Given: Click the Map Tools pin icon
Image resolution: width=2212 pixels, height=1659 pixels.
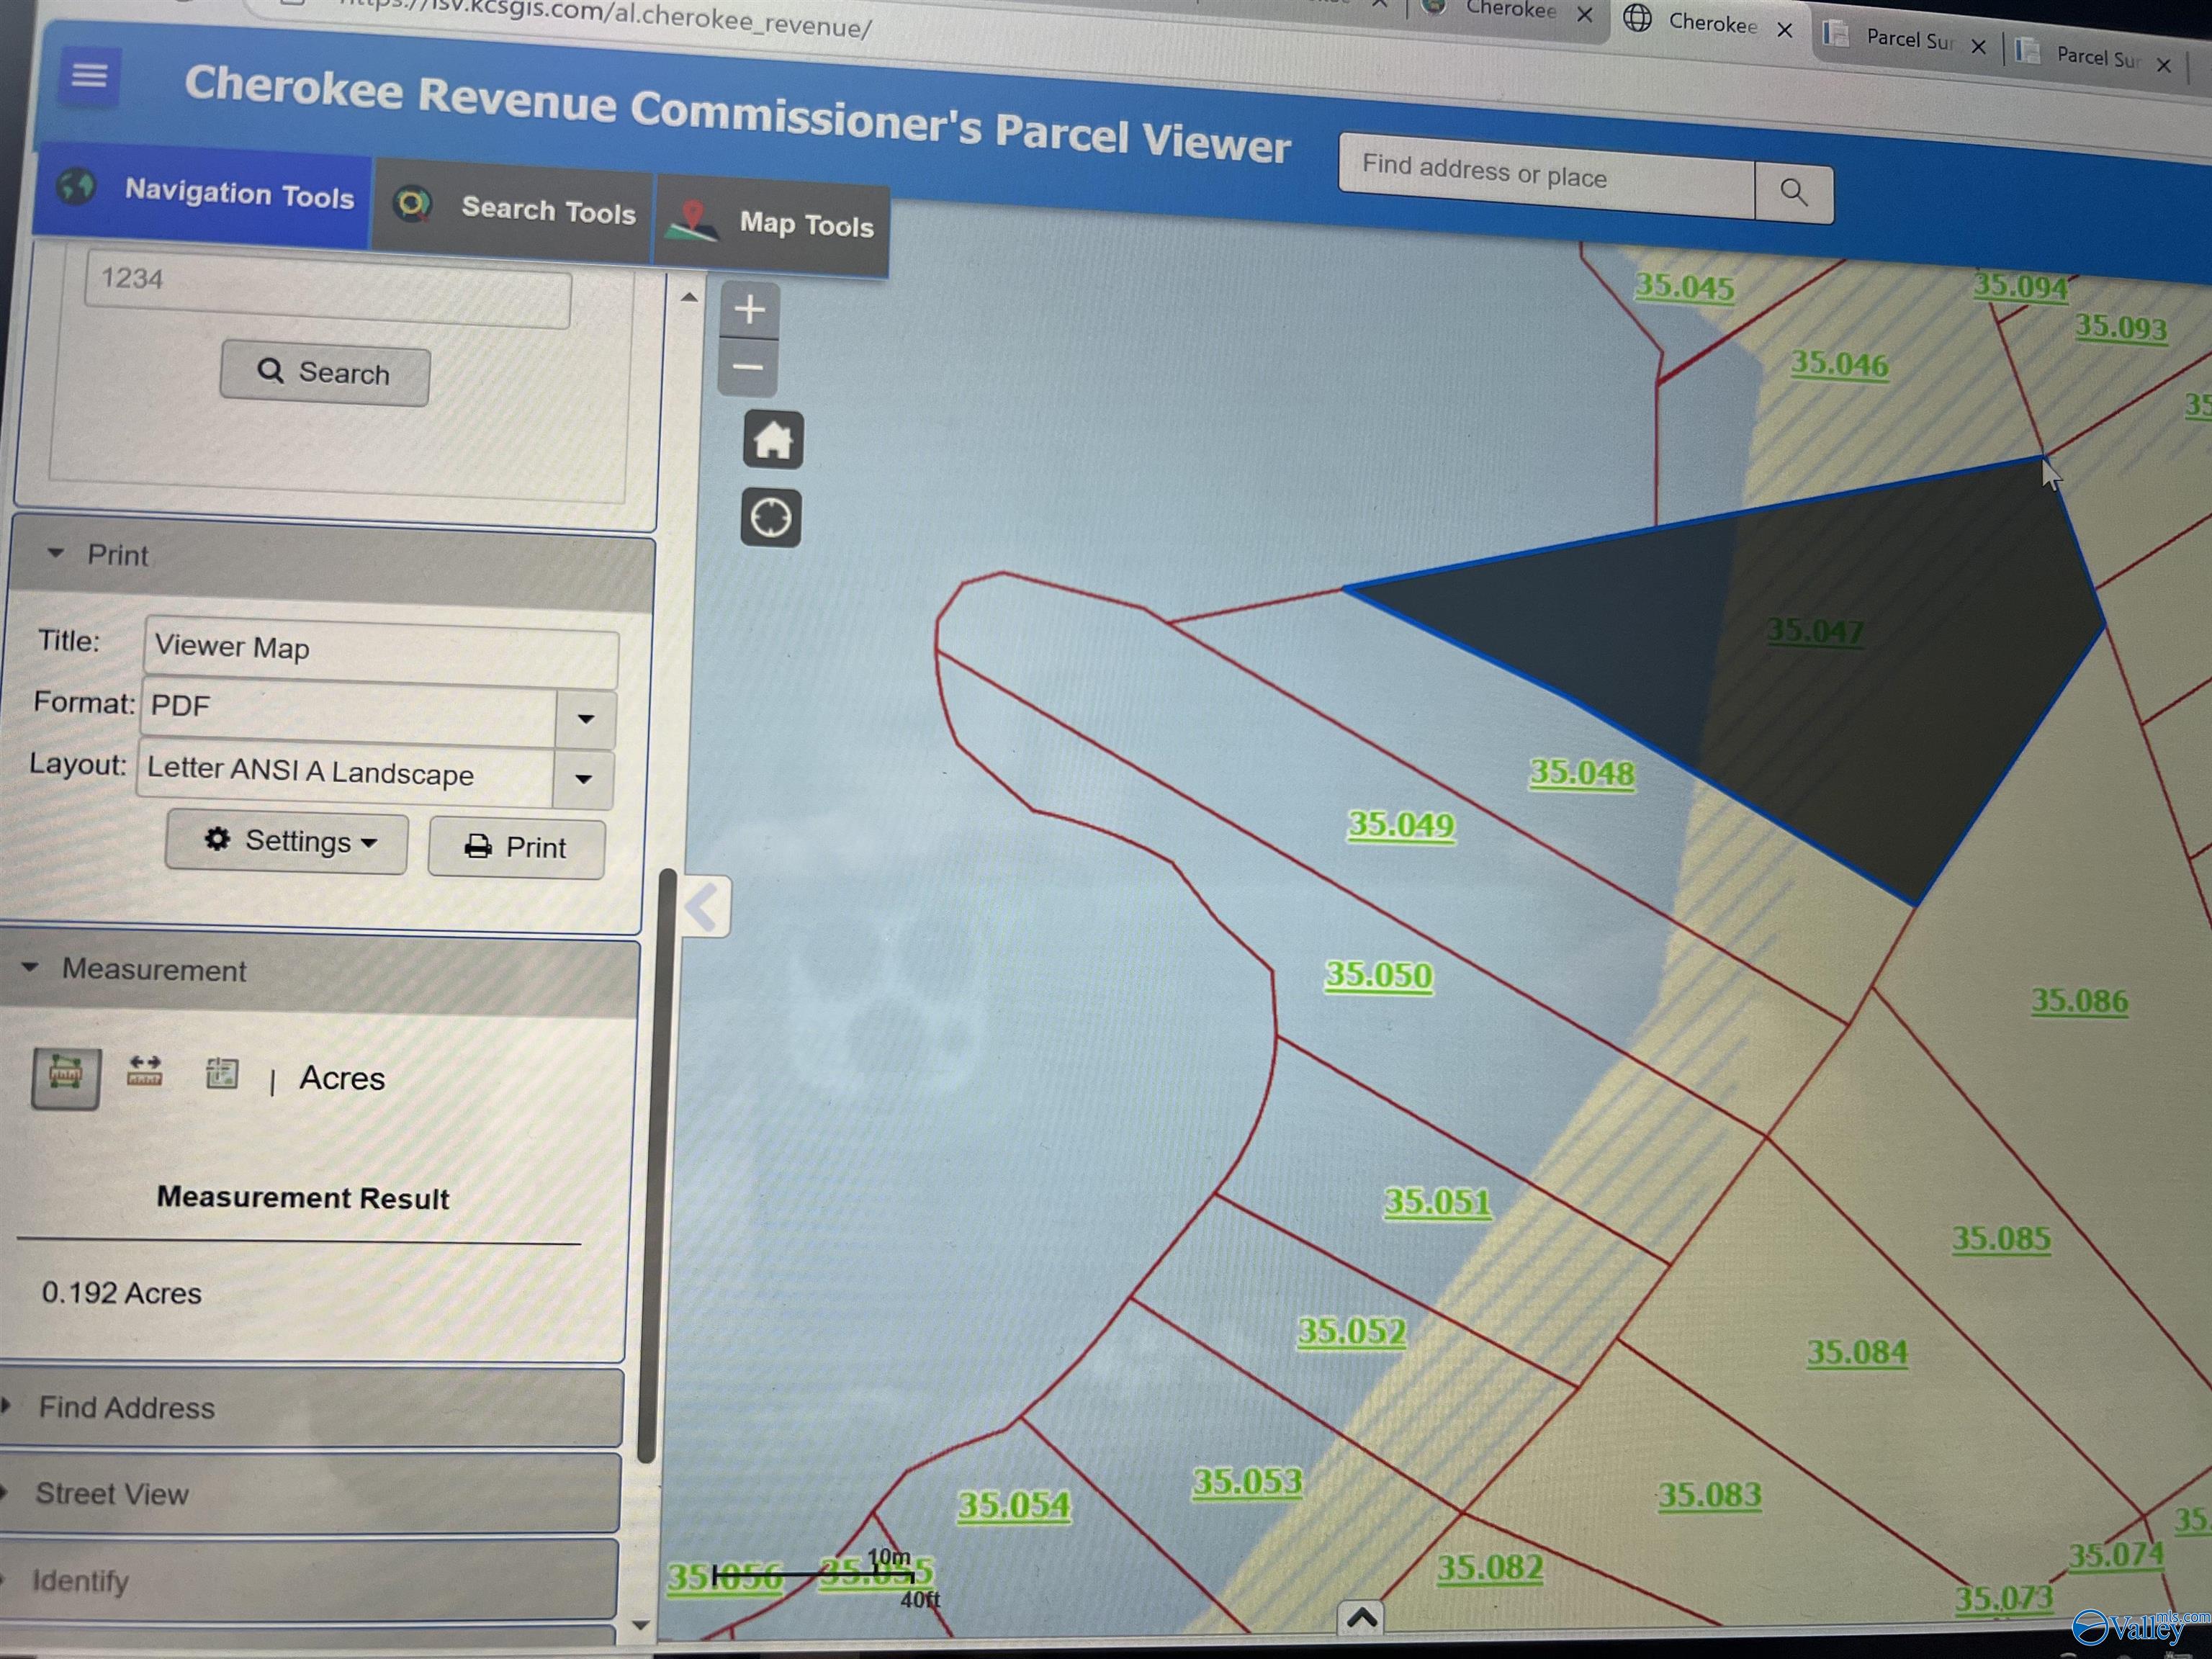Looking at the screenshot, I should 693,221.
